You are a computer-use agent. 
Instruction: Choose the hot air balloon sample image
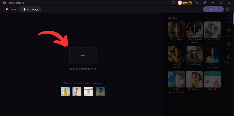point(100,92)
